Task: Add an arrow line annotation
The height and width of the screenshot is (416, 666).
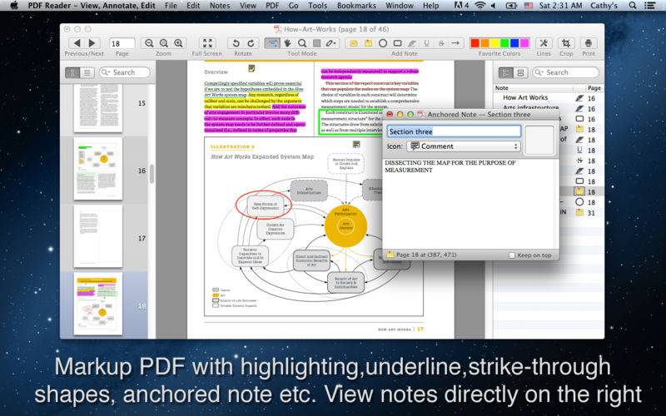Action: click(x=455, y=43)
